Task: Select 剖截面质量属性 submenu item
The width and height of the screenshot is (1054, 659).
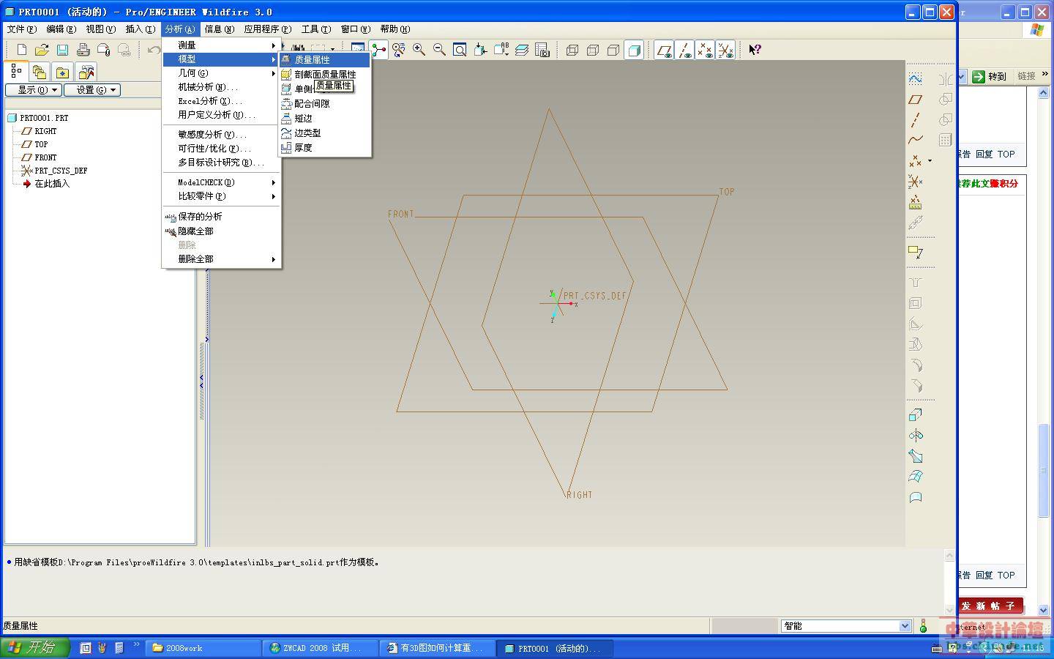Action: pyautogui.click(x=325, y=75)
